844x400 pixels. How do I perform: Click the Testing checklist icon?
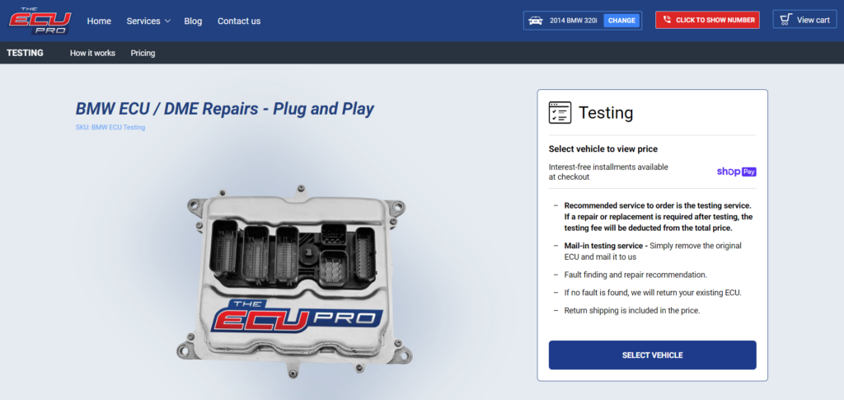[560, 112]
